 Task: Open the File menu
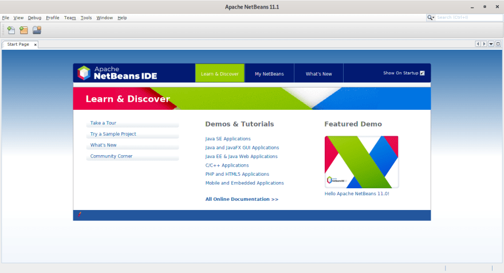point(6,18)
